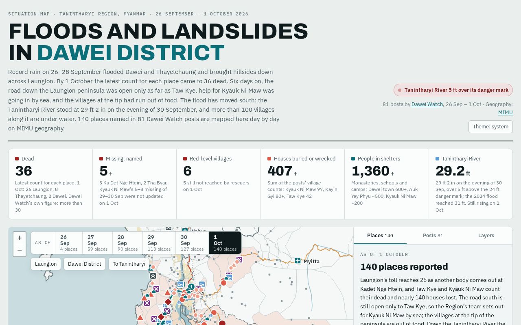The image size is (521, 325).
Task: Click the Missing, named figure 5
Action: pos(103,171)
